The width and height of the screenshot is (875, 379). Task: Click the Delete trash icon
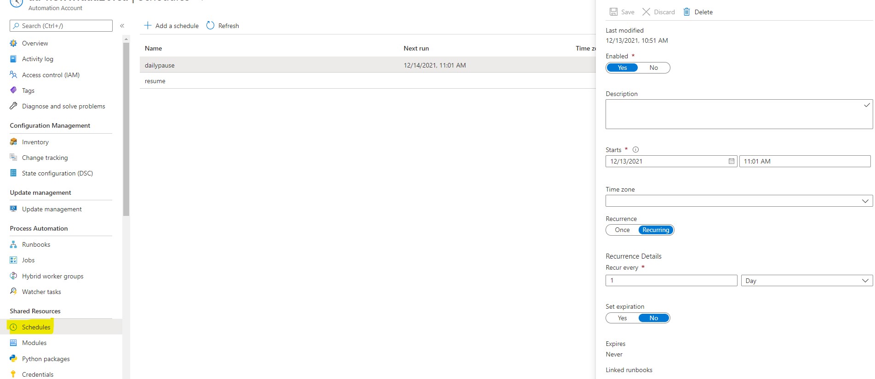[686, 12]
